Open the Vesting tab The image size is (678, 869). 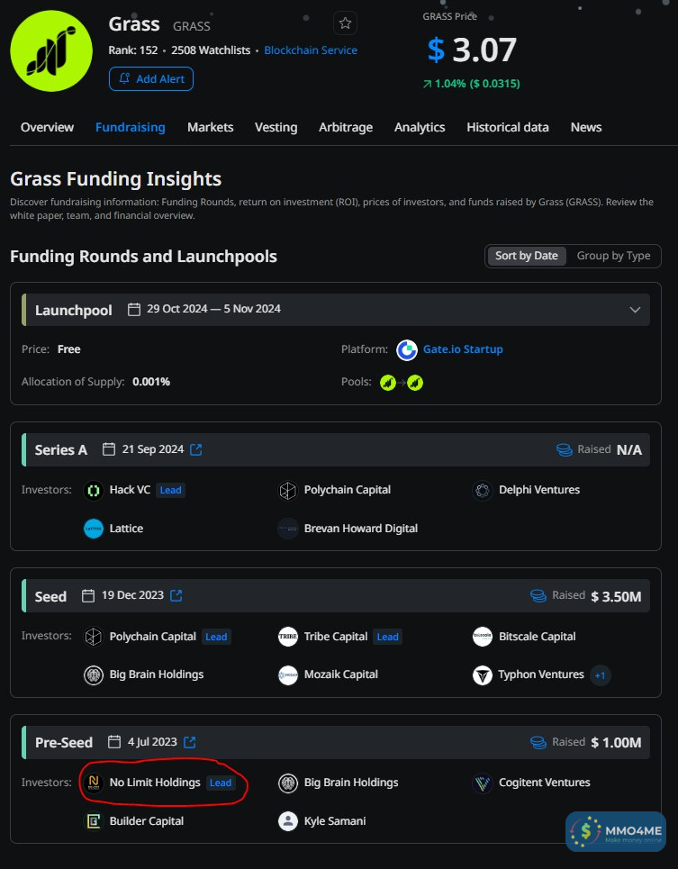tap(276, 127)
